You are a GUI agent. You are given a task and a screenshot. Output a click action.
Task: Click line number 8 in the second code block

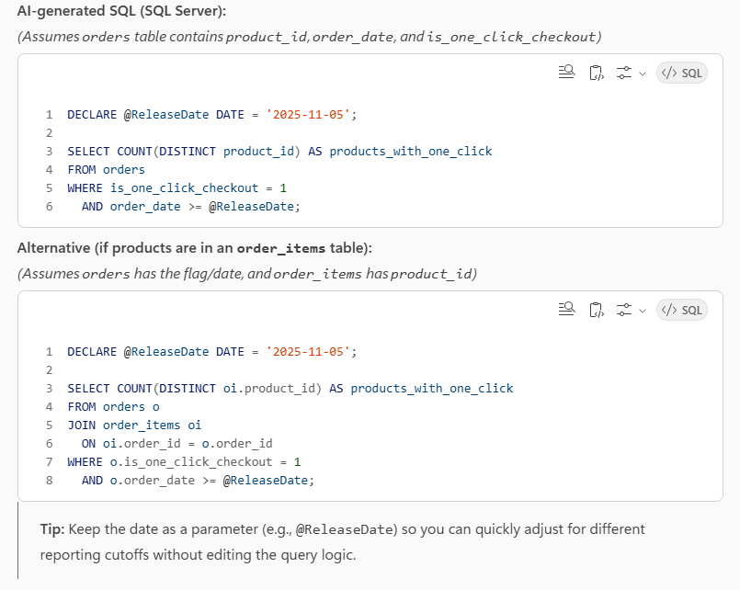(49, 480)
